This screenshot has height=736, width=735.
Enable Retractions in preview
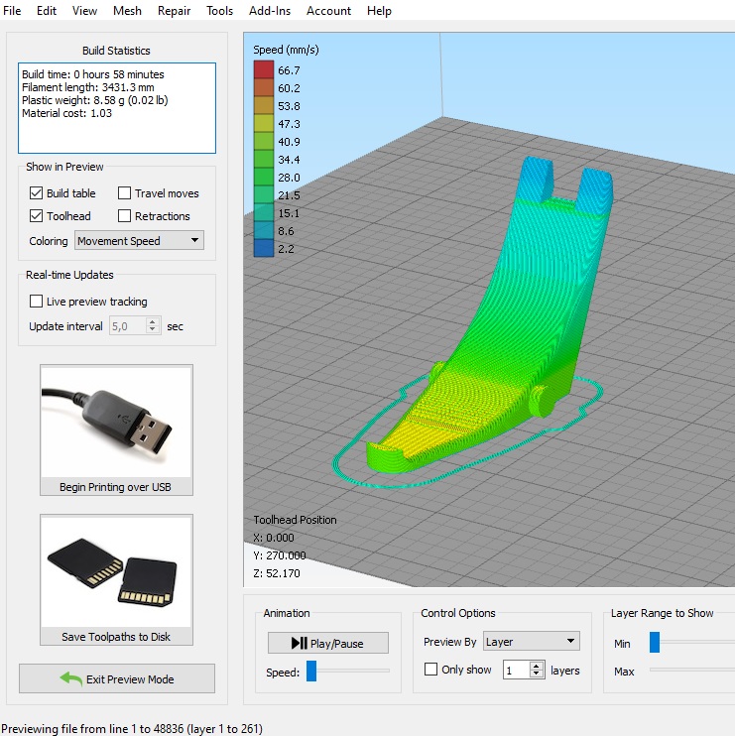[124, 216]
